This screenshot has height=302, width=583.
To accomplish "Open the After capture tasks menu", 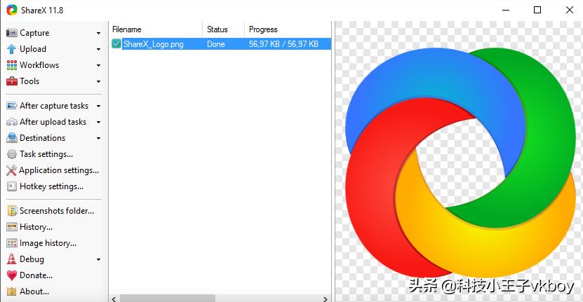I will (54, 106).
